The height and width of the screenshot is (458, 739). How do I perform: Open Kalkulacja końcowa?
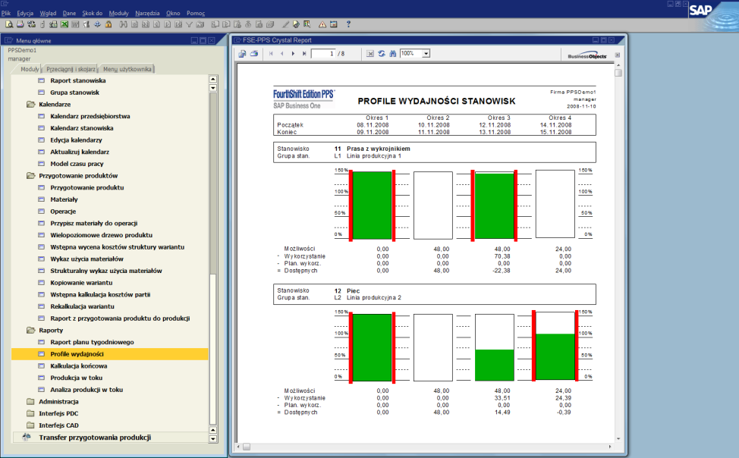click(79, 366)
